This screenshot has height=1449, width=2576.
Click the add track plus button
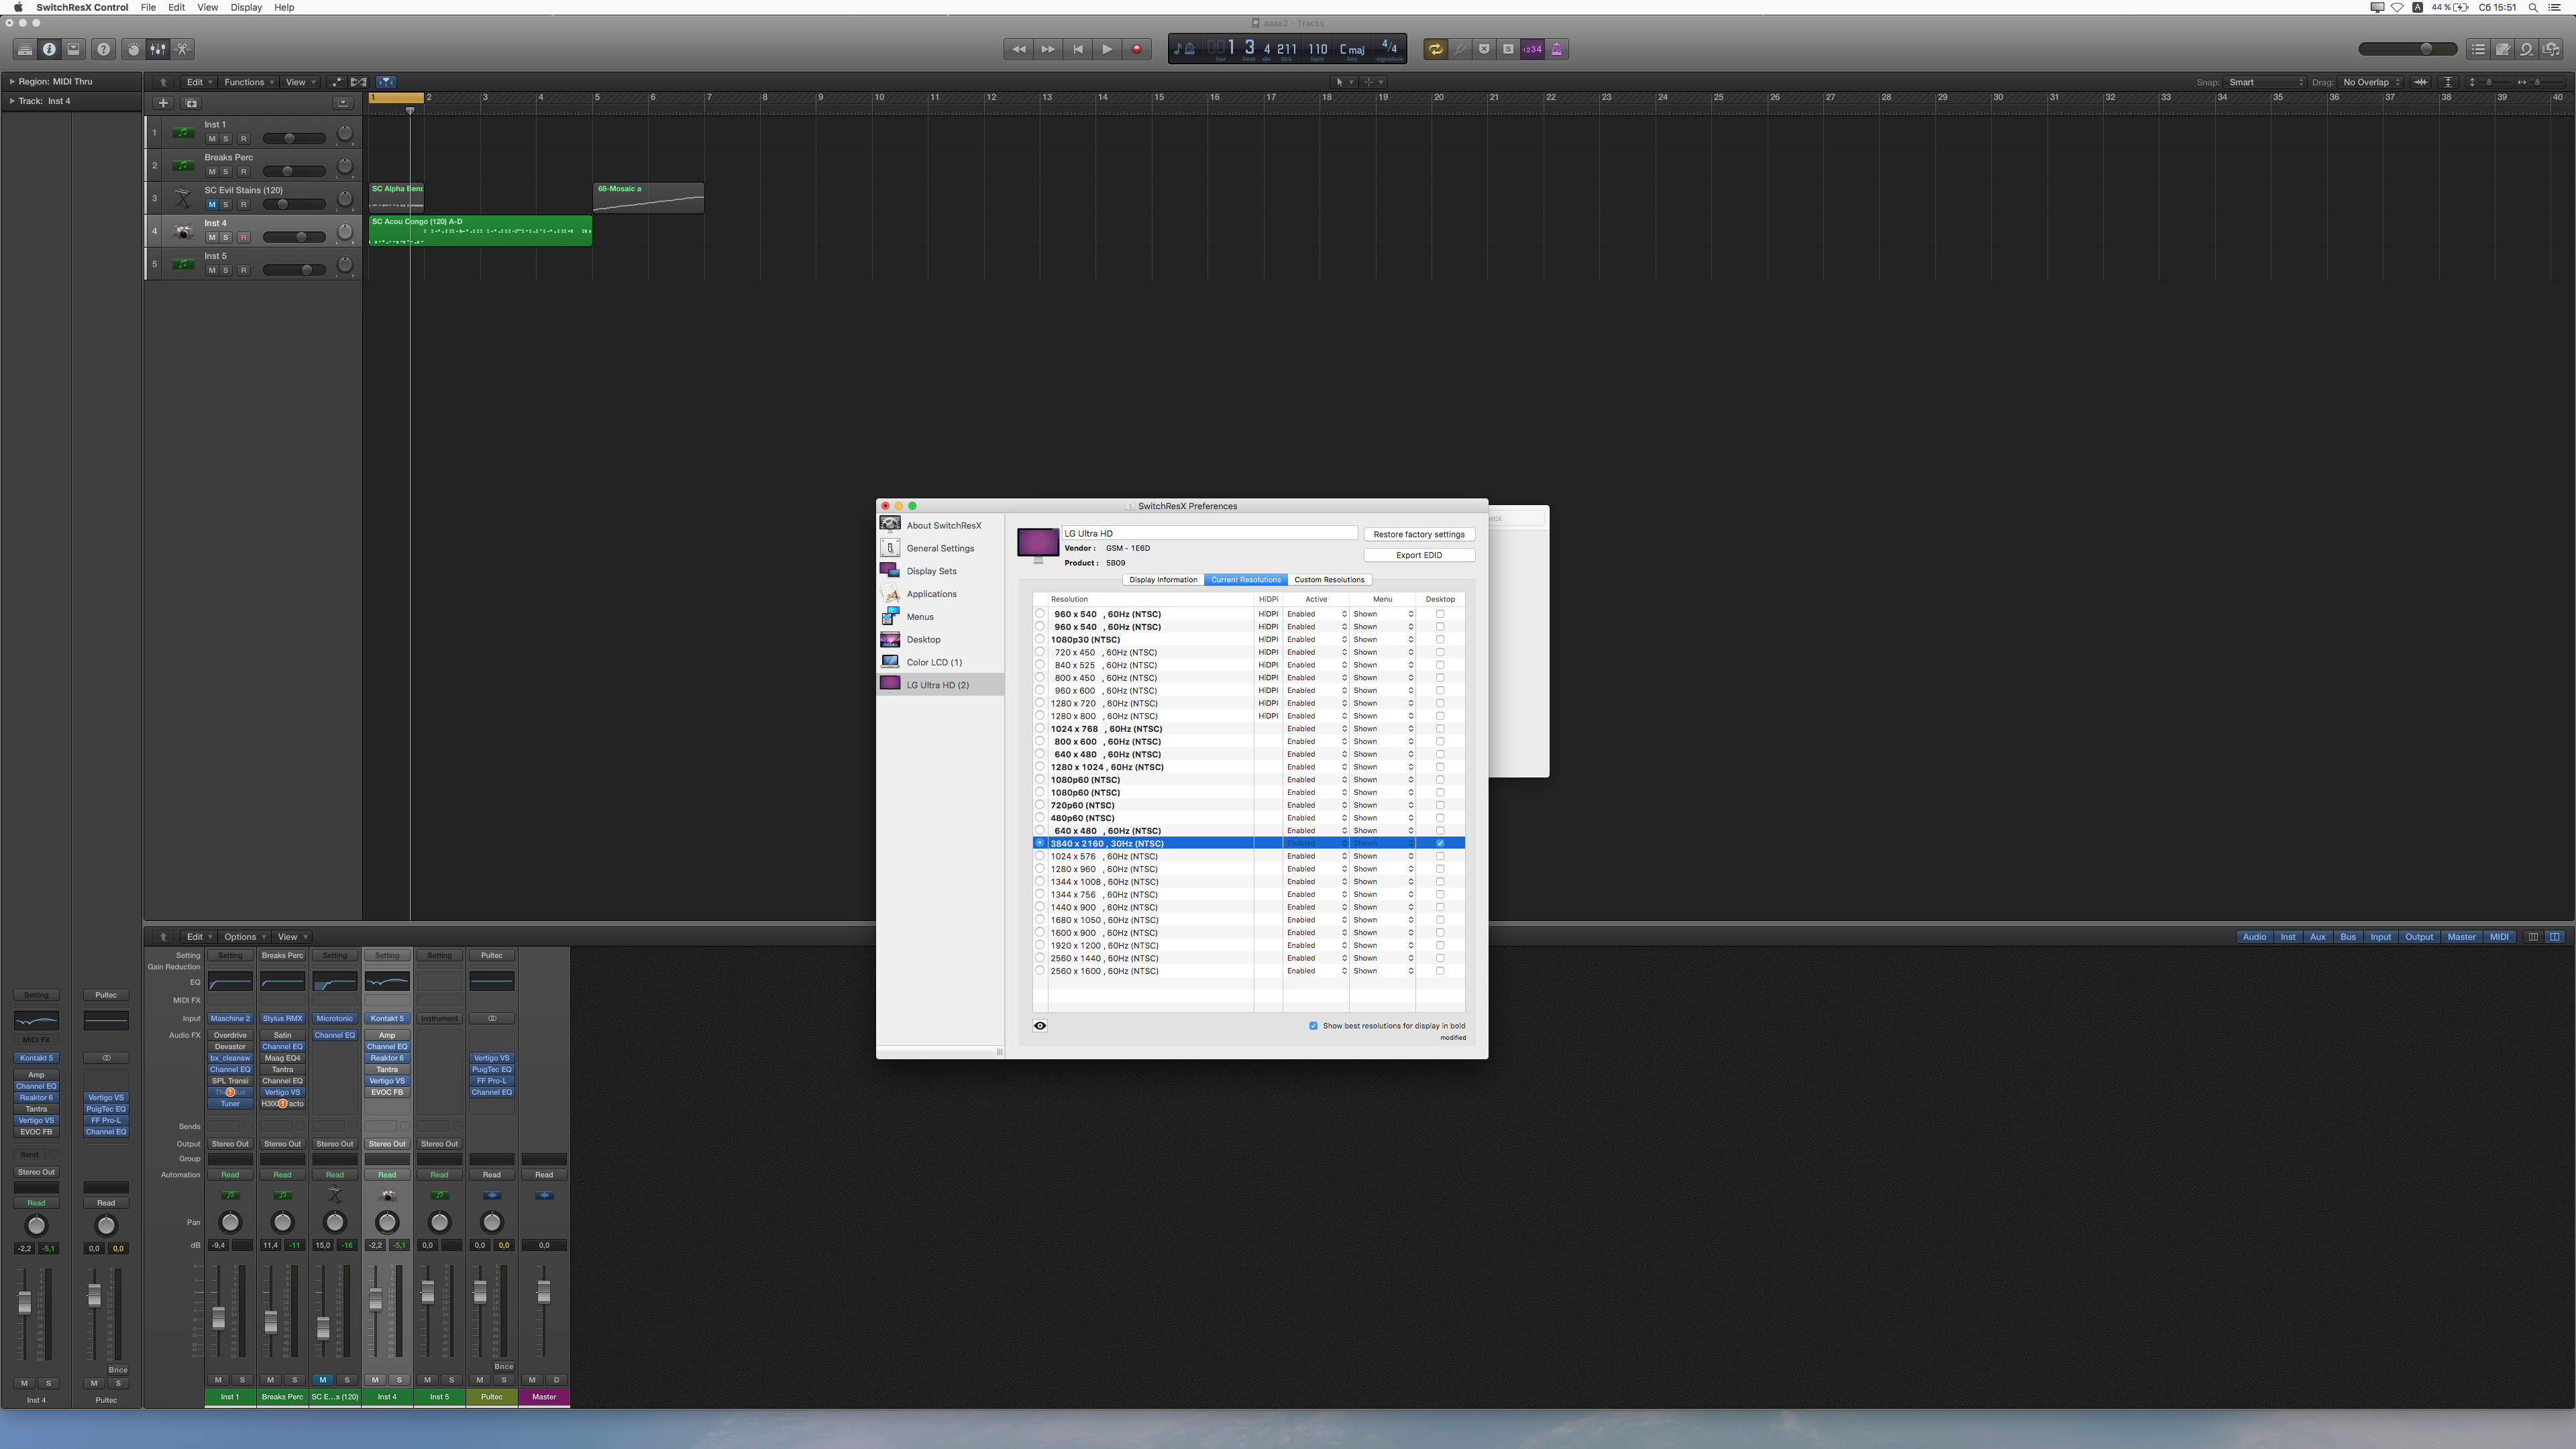(163, 103)
